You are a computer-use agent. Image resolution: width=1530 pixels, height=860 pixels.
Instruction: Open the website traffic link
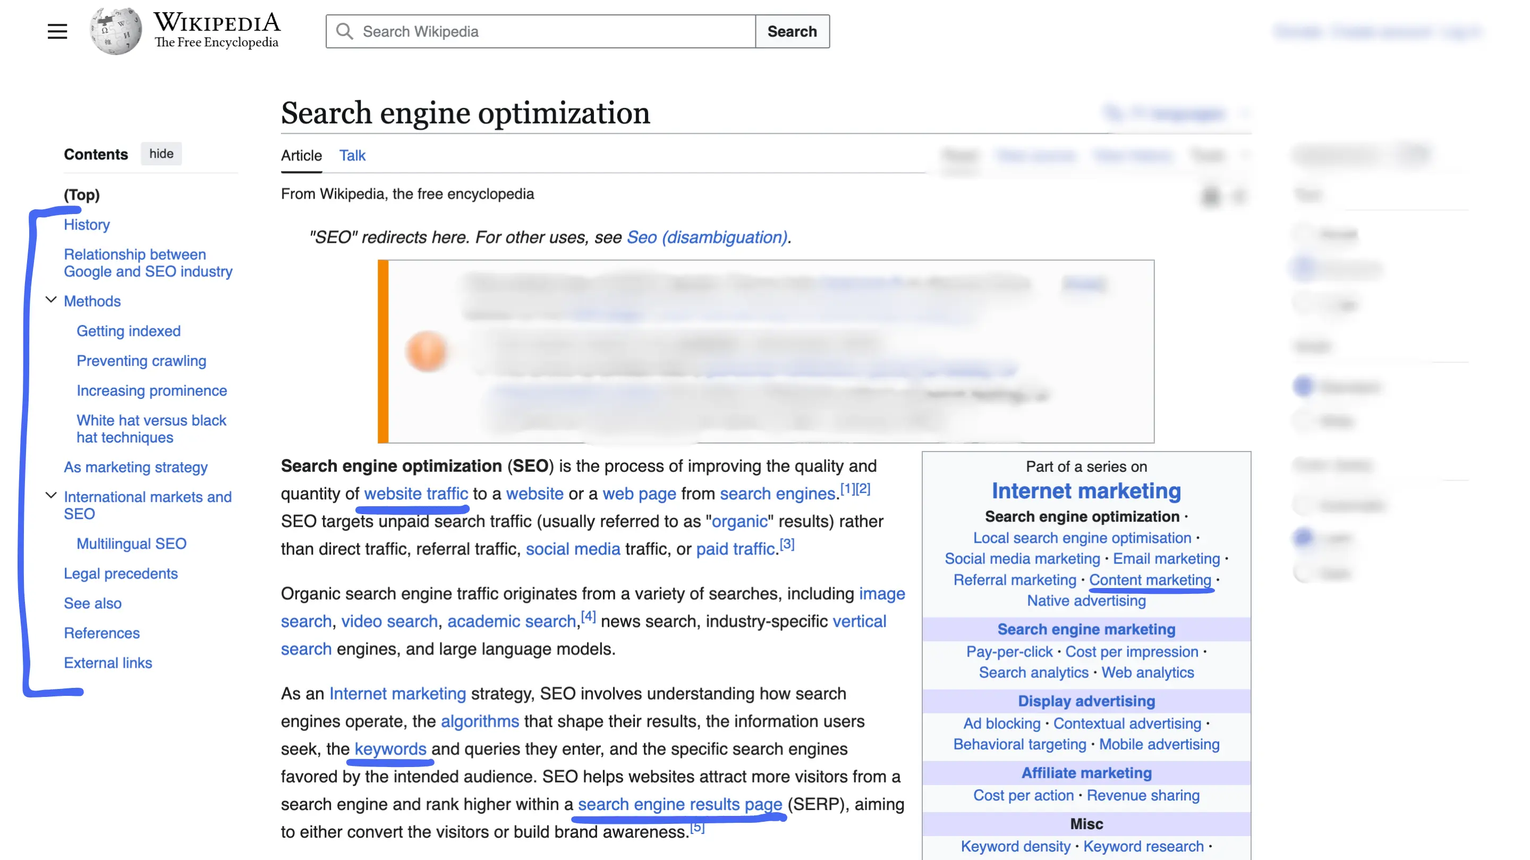pyautogui.click(x=416, y=493)
